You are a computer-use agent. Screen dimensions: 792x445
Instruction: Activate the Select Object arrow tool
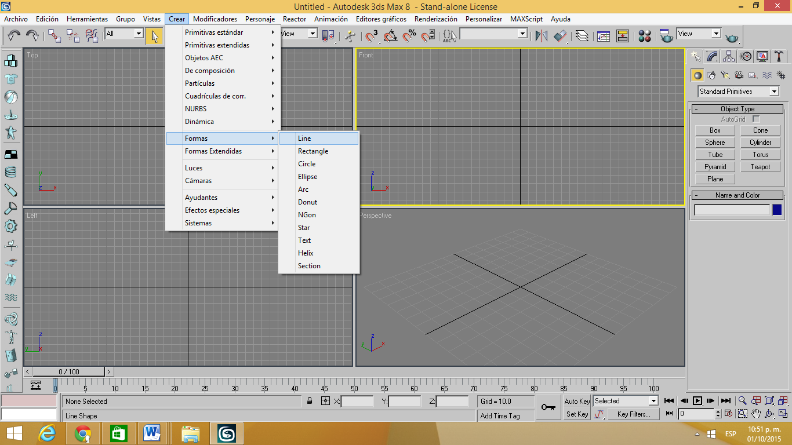click(x=154, y=36)
